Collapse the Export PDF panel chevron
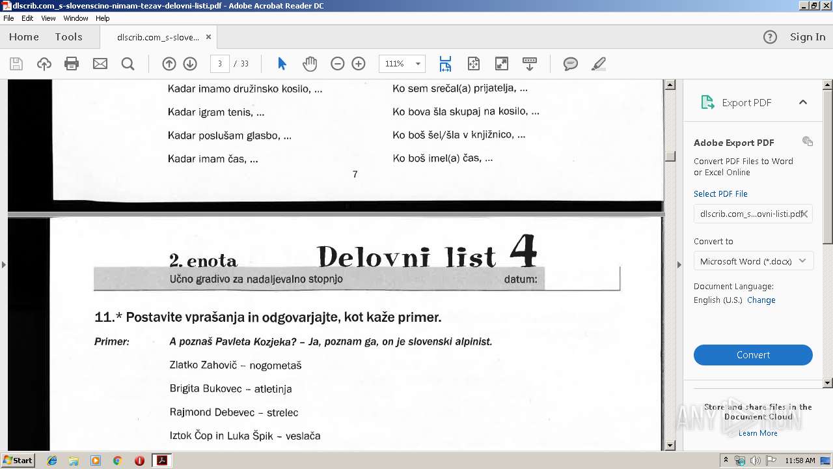The height and width of the screenshot is (469, 833). [803, 102]
